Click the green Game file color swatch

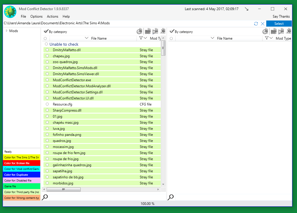coord(22,186)
